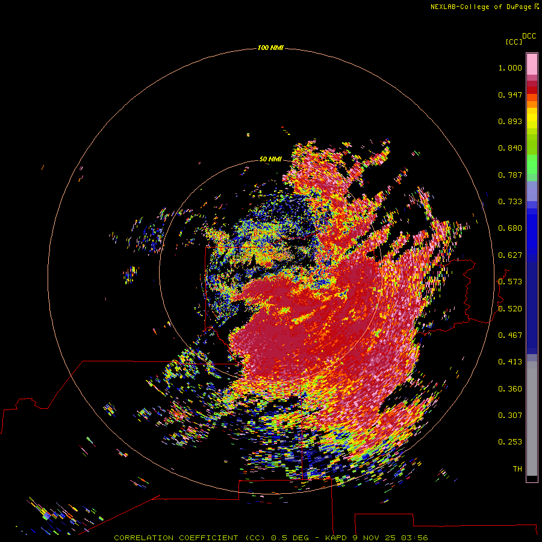Click the DCC legend heading
This screenshot has width=542, height=542.
[529, 36]
